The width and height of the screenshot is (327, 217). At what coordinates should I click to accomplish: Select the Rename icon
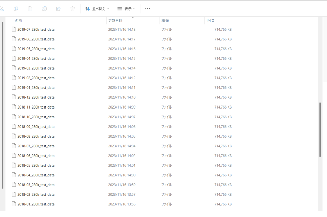click(44, 9)
